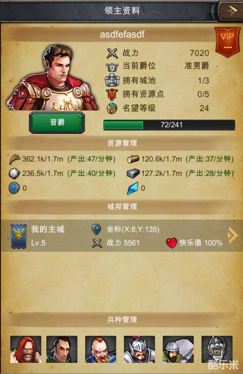
Task: Click the stone resource icon
Action: 14,173
